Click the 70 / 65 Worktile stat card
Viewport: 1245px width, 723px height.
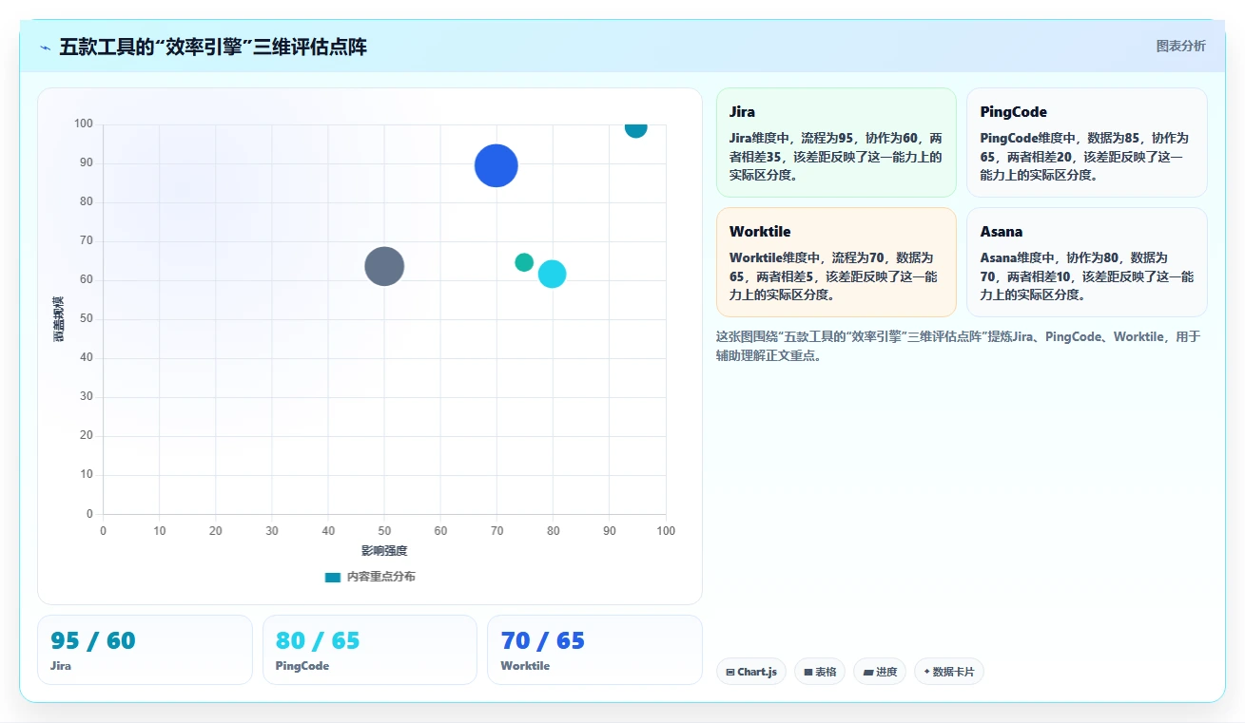(594, 650)
